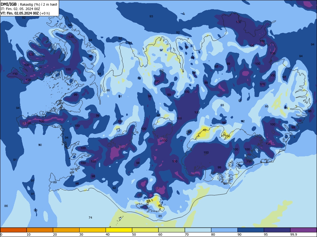The height and width of the screenshot is (237, 317).
Task: Select the legend scale label '70'
Action: (x=187, y=234)
